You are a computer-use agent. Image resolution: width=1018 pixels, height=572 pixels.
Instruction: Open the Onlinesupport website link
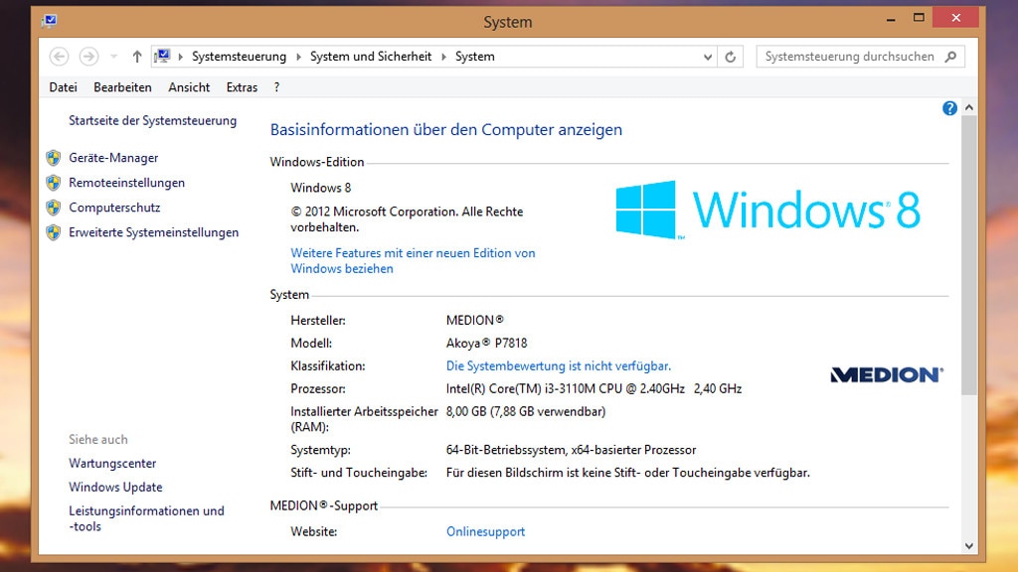485,531
